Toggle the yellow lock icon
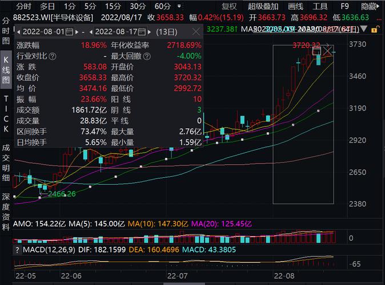The image size is (385, 285). click(x=374, y=30)
